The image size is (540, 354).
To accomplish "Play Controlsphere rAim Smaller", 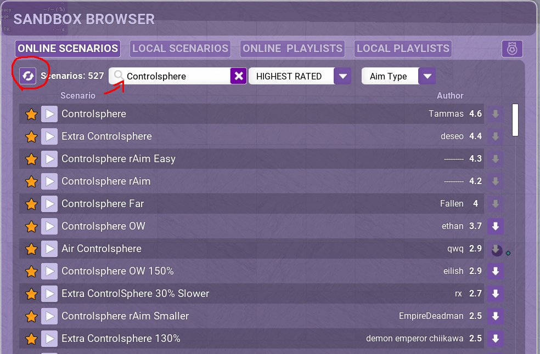I will 49,316.
